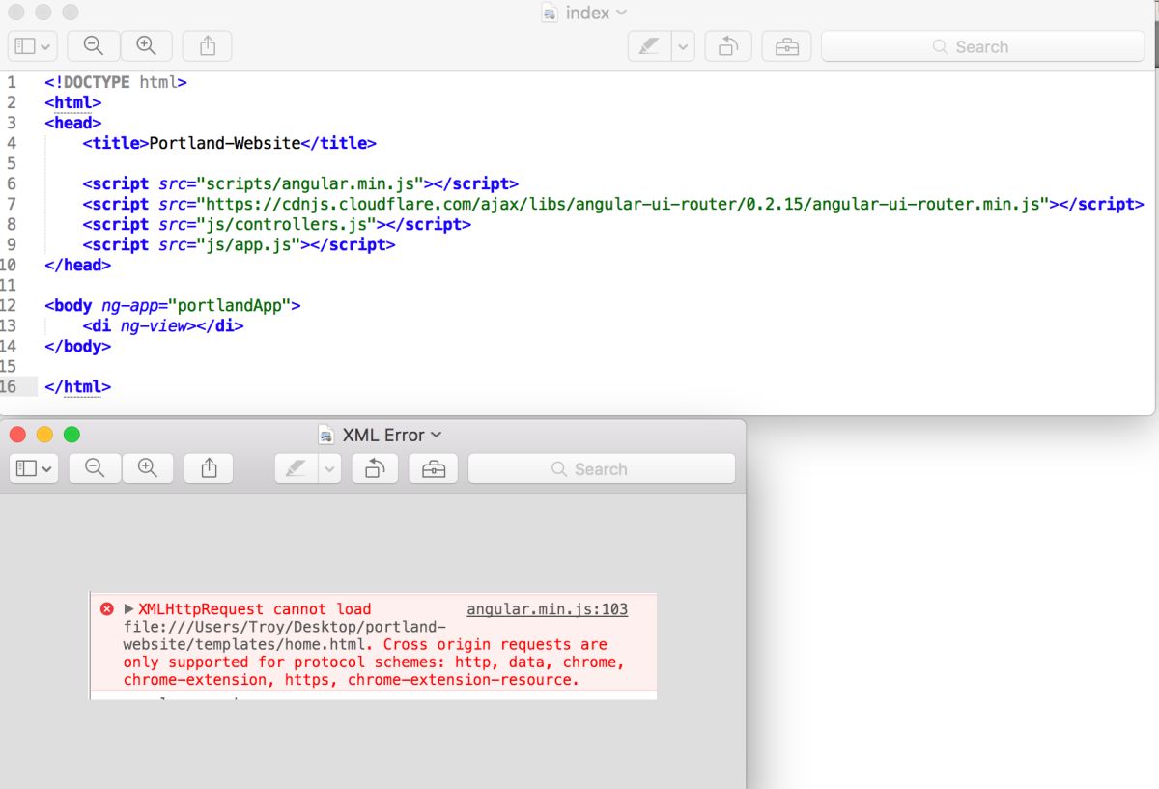Zoom in on the index window
1159x789 pixels.
coord(147,46)
